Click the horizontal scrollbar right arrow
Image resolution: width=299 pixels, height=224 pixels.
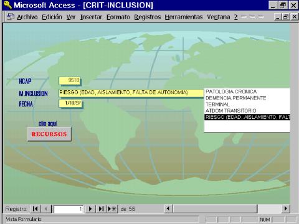pos(285,208)
